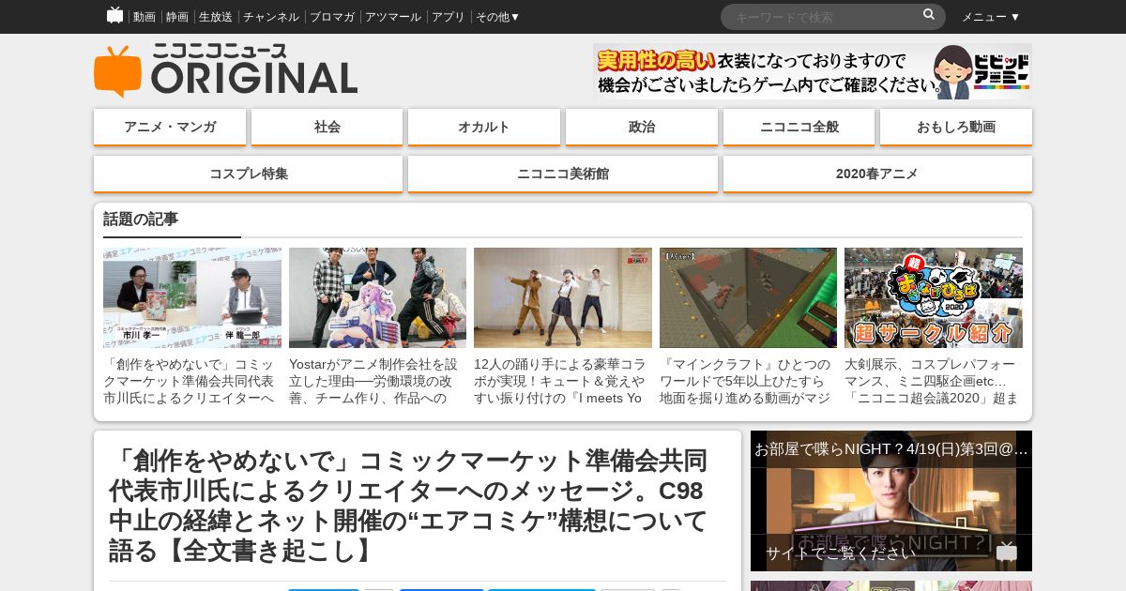The width and height of the screenshot is (1126, 591).
Task: Click the お部屋で喋らNIGHT？4/19 video title
Action: [891, 449]
